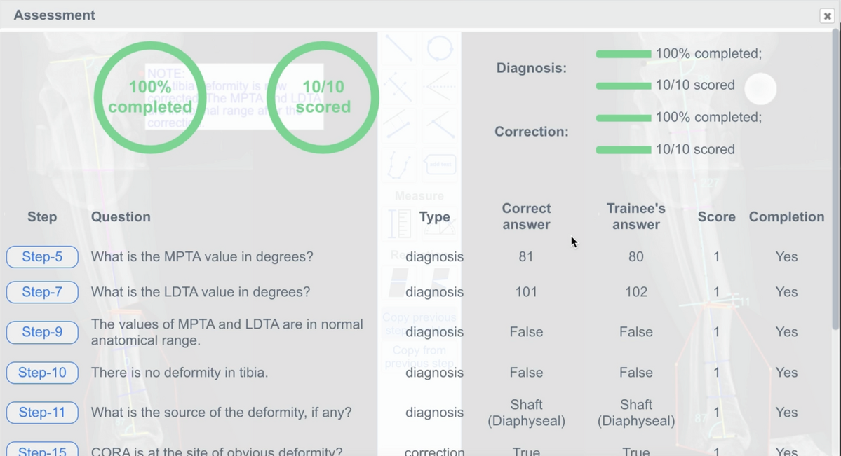Select the dotted angle bisector tool
841x456 pixels.
pyautogui.click(x=440, y=87)
